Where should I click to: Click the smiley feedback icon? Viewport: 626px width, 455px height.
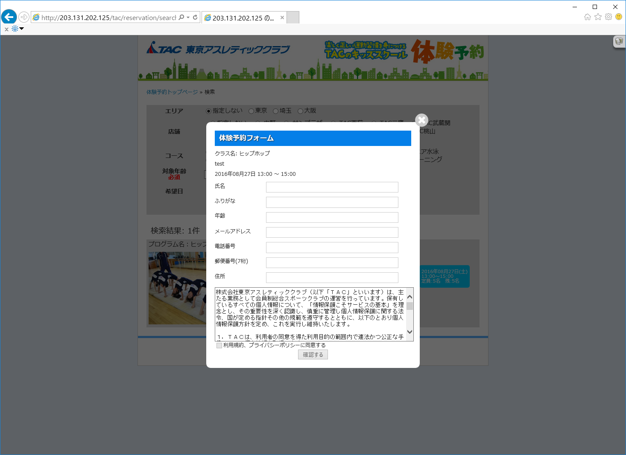click(619, 17)
